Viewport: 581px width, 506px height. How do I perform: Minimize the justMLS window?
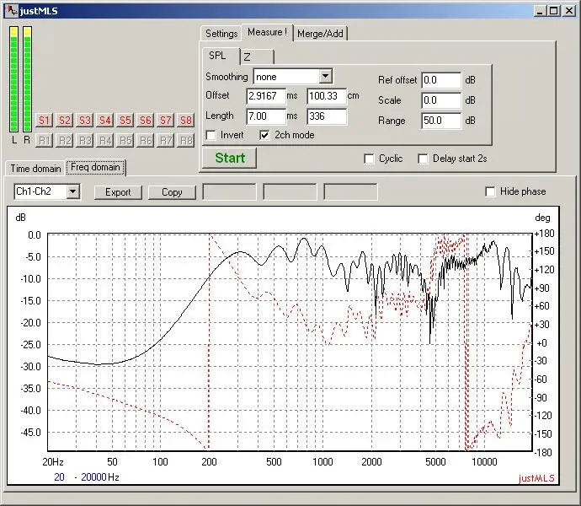tap(540, 11)
